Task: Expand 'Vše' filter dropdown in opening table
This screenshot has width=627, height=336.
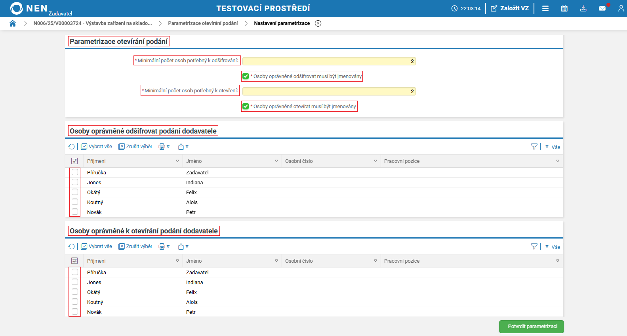Action: (x=553, y=247)
